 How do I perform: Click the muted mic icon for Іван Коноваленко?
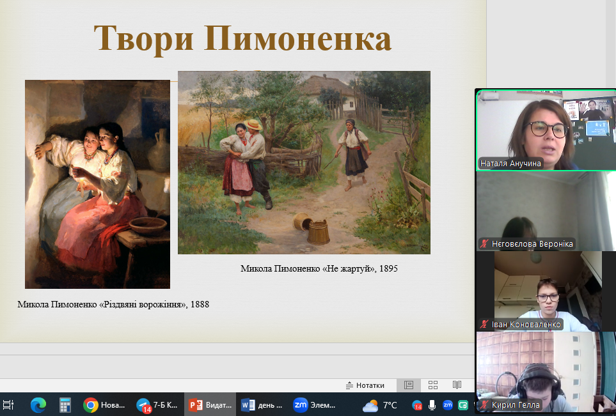pos(484,325)
